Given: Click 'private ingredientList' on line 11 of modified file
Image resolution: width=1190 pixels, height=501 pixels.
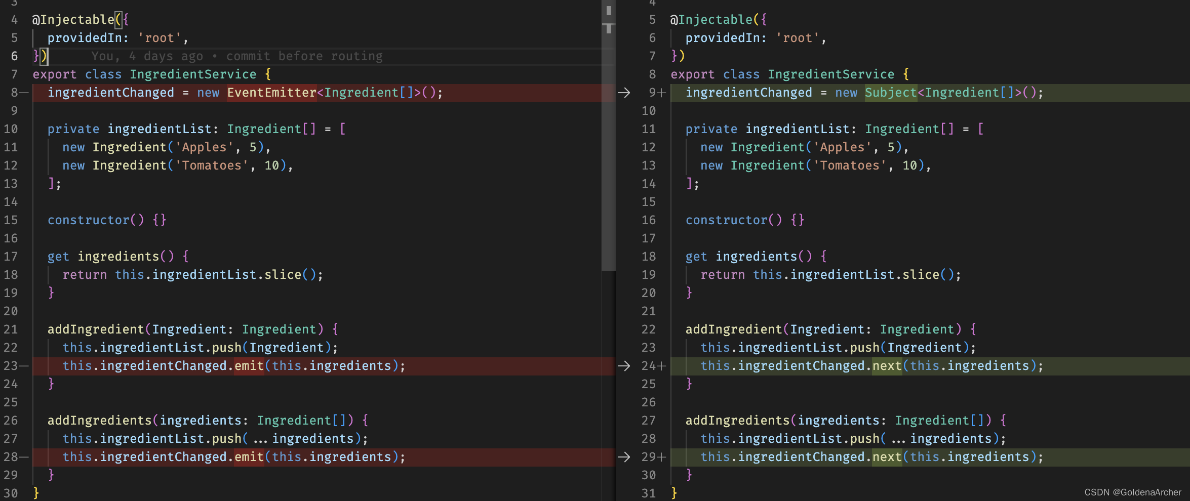Looking at the screenshot, I should (768, 129).
